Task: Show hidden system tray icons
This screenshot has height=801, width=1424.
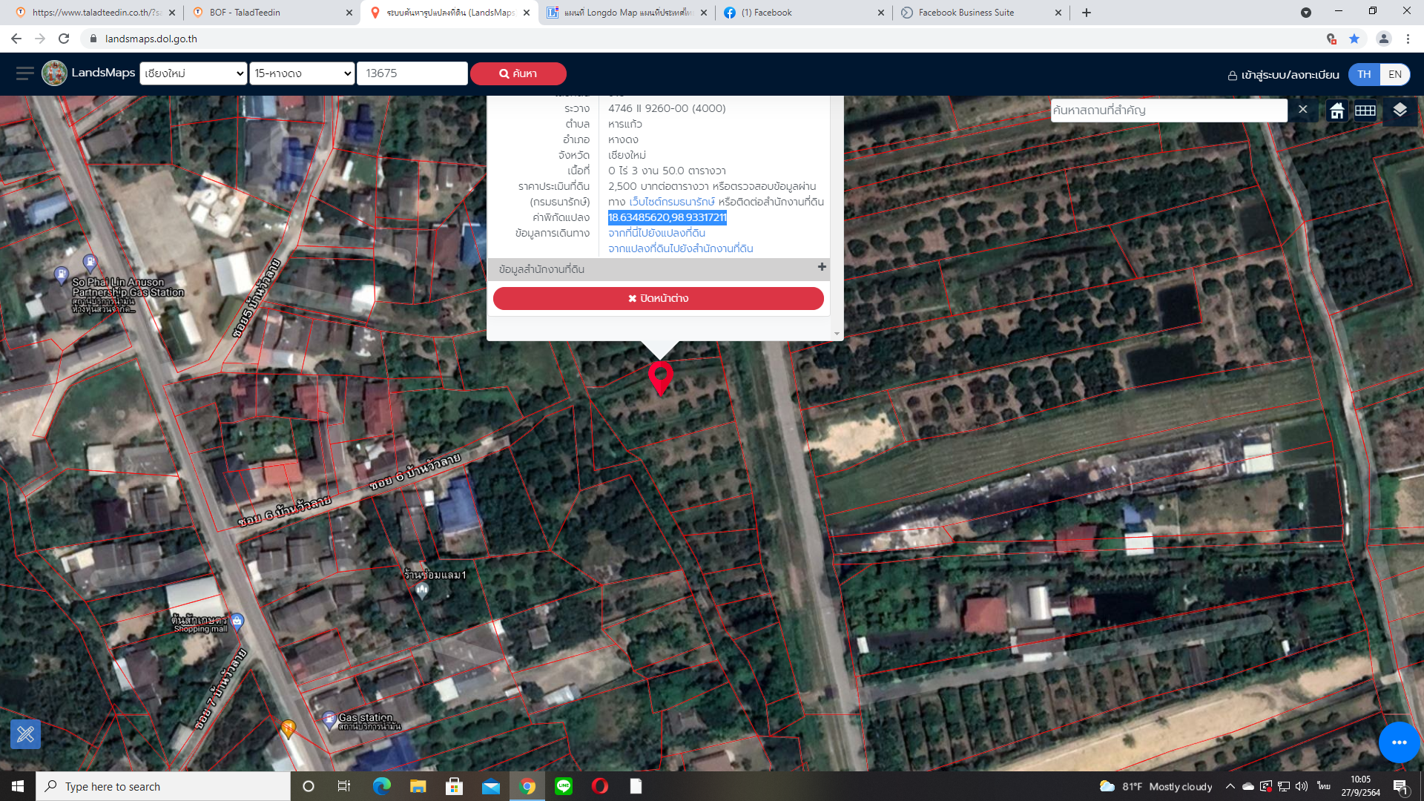Action: click(x=1230, y=786)
